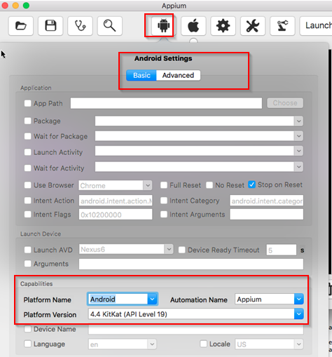Viewport: 332px width, 357px height.
Task: Open Developer Settings via the wrench and screwdriver icon
Action: [253, 26]
